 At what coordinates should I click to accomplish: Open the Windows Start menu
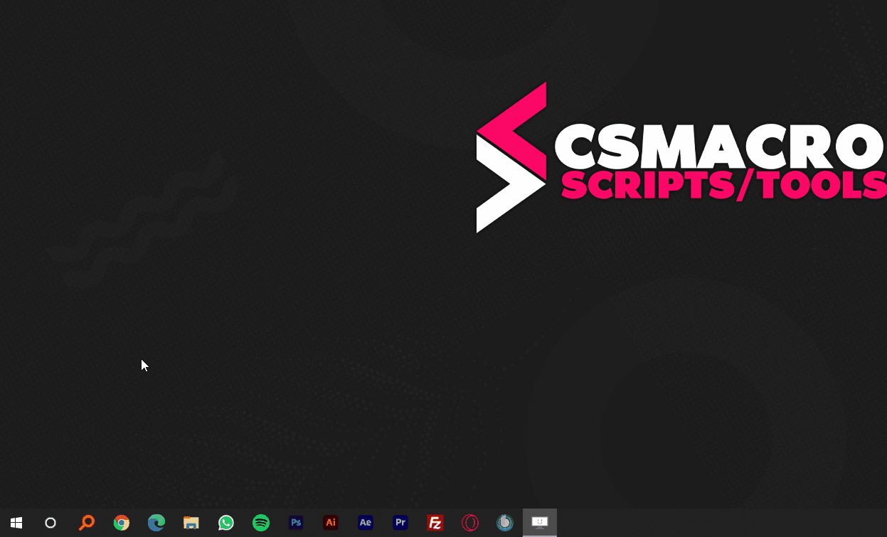coord(16,523)
